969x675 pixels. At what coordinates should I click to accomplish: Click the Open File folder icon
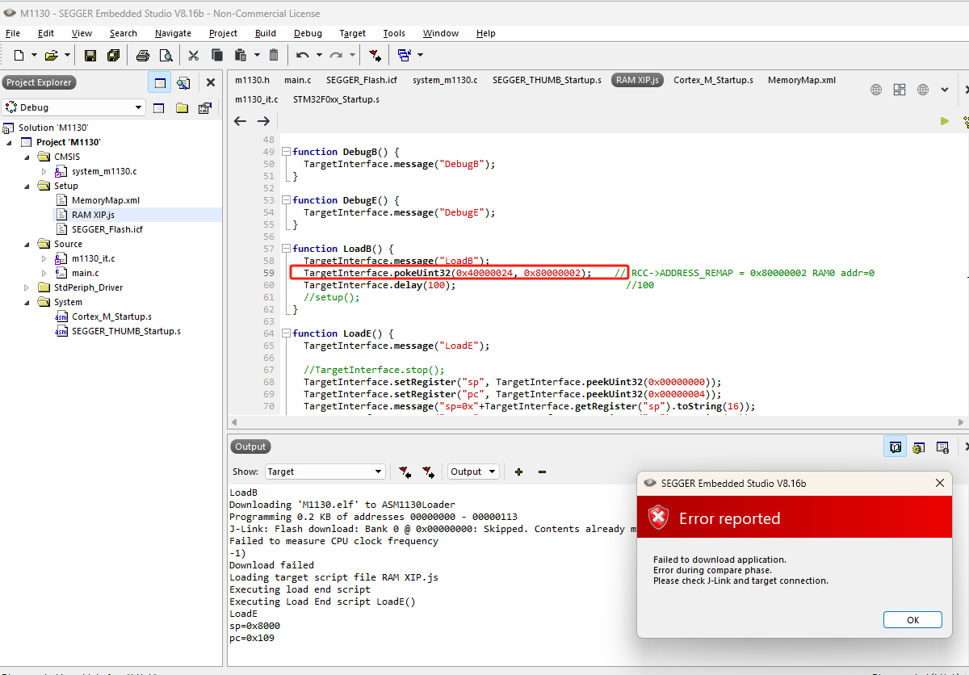pyautogui.click(x=52, y=55)
